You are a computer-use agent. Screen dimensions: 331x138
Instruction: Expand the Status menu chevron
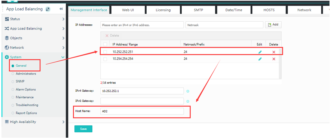(63, 19)
